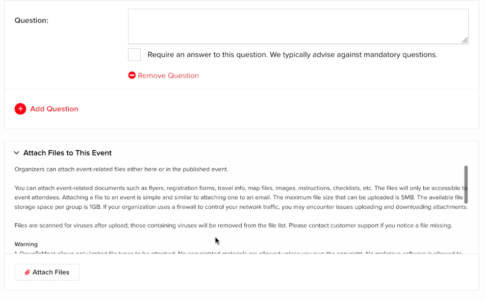Click the Require an answer label text
The image size is (485, 301).
(292, 54)
